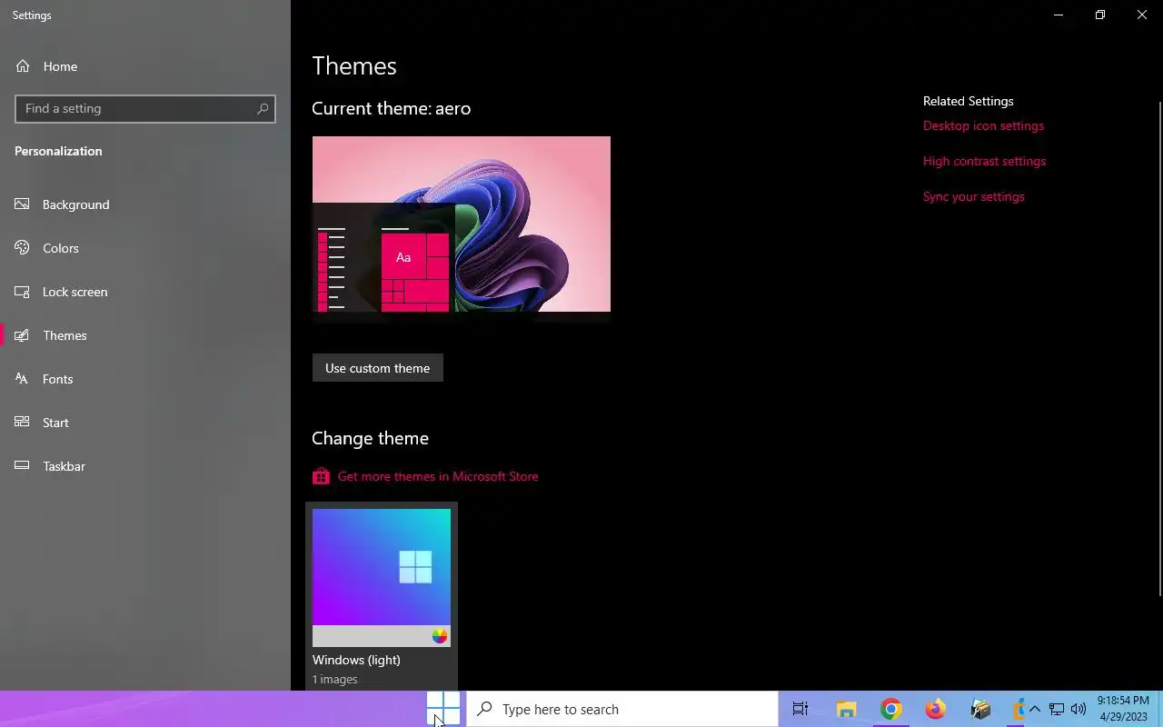Show hidden system tray icons
This screenshot has width=1163, height=727.
[x=1035, y=709]
